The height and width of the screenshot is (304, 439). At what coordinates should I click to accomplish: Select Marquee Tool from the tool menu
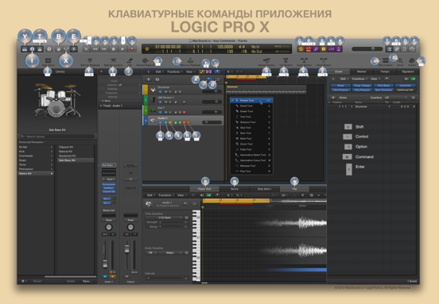pyautogui.click(x=251, y=166)
